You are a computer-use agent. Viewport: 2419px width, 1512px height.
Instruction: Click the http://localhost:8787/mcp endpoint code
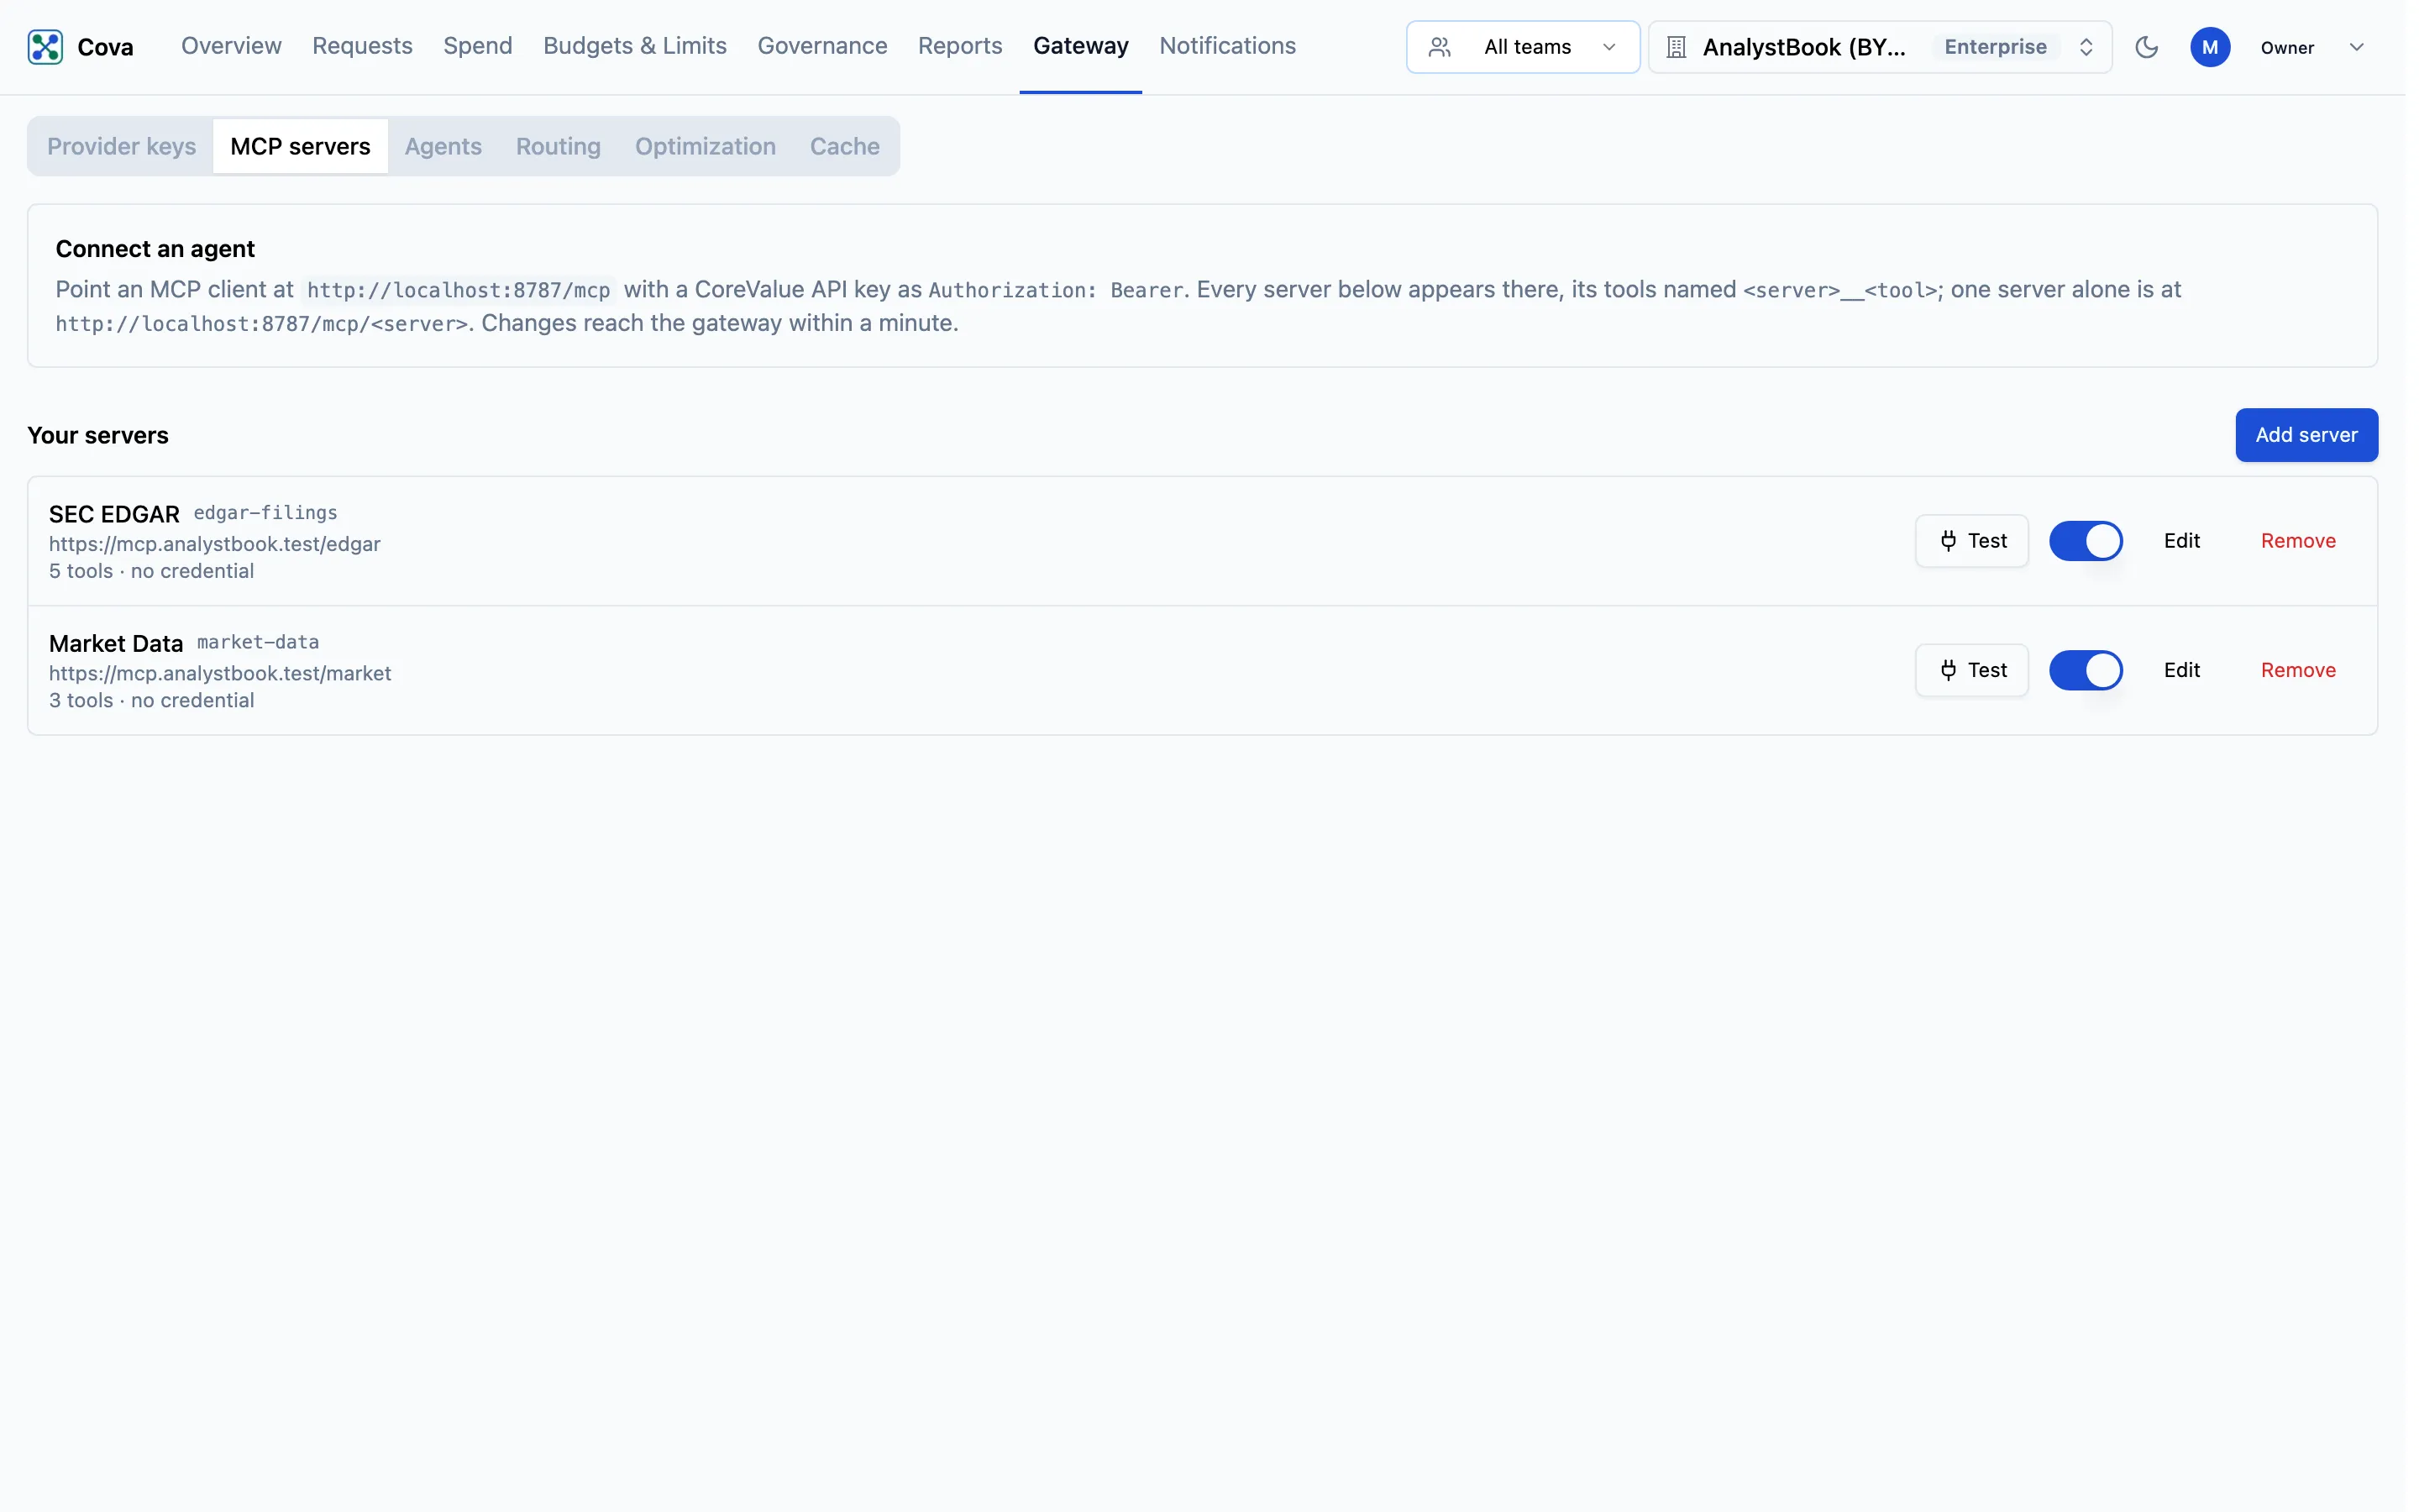coord(458,290)
